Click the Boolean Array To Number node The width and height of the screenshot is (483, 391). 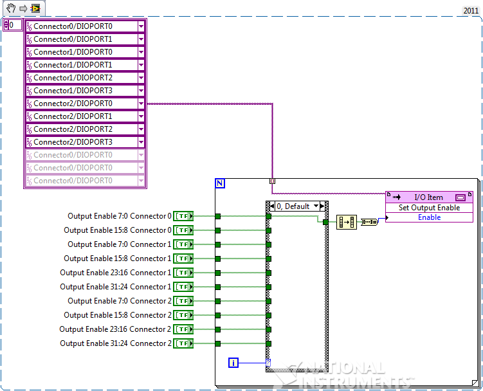pos(369,222)
